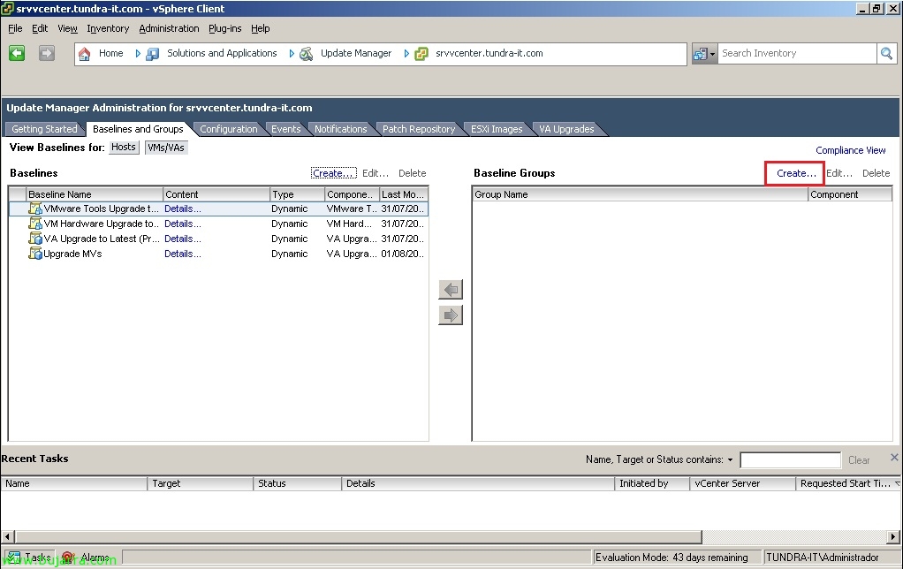Click the Recent Tasks horizontal scrollbar thumb
The height and width of the screenshot is (569, 903).
pyautogui.click(x=358, y=536)
